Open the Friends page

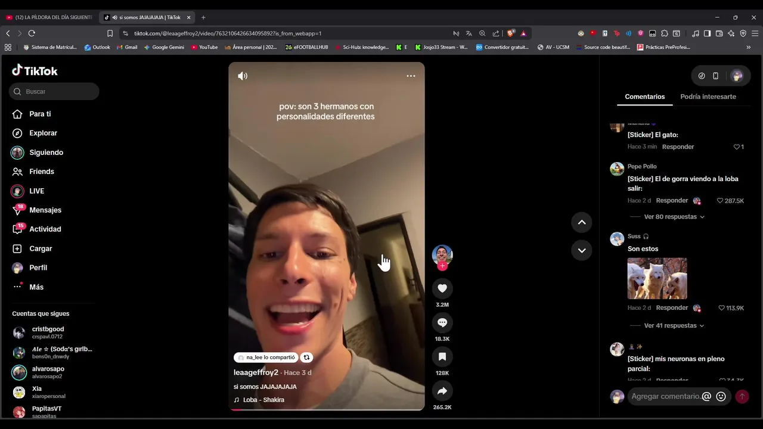click(33, 172)
